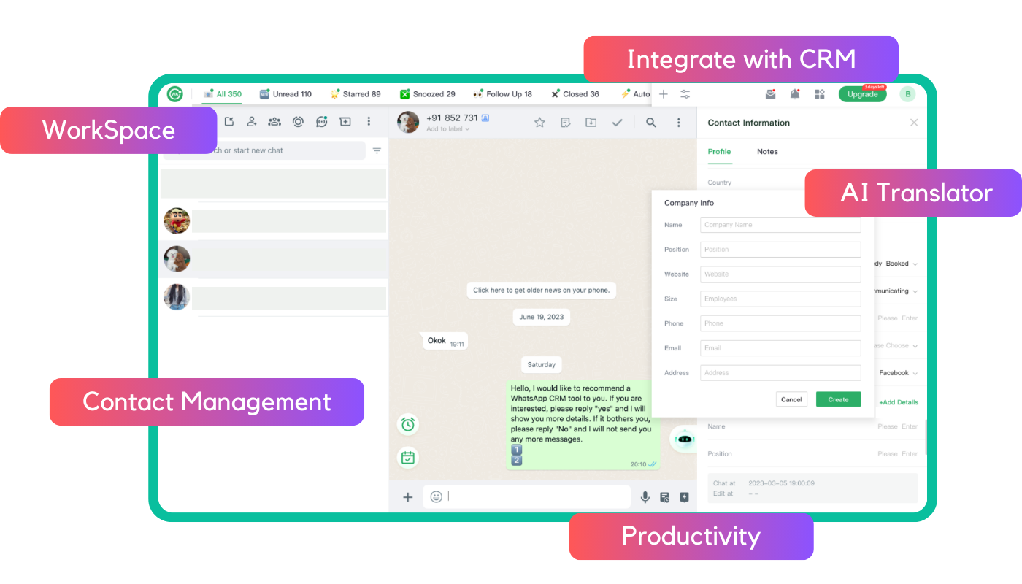Open the status circle icon
1022x584 pixels.
(298, 122)
